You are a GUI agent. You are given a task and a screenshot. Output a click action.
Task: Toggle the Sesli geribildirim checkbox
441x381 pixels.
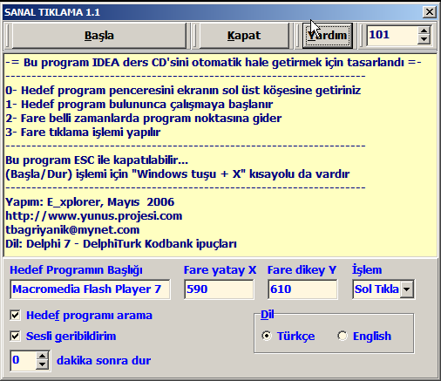[x=15, y=336]
